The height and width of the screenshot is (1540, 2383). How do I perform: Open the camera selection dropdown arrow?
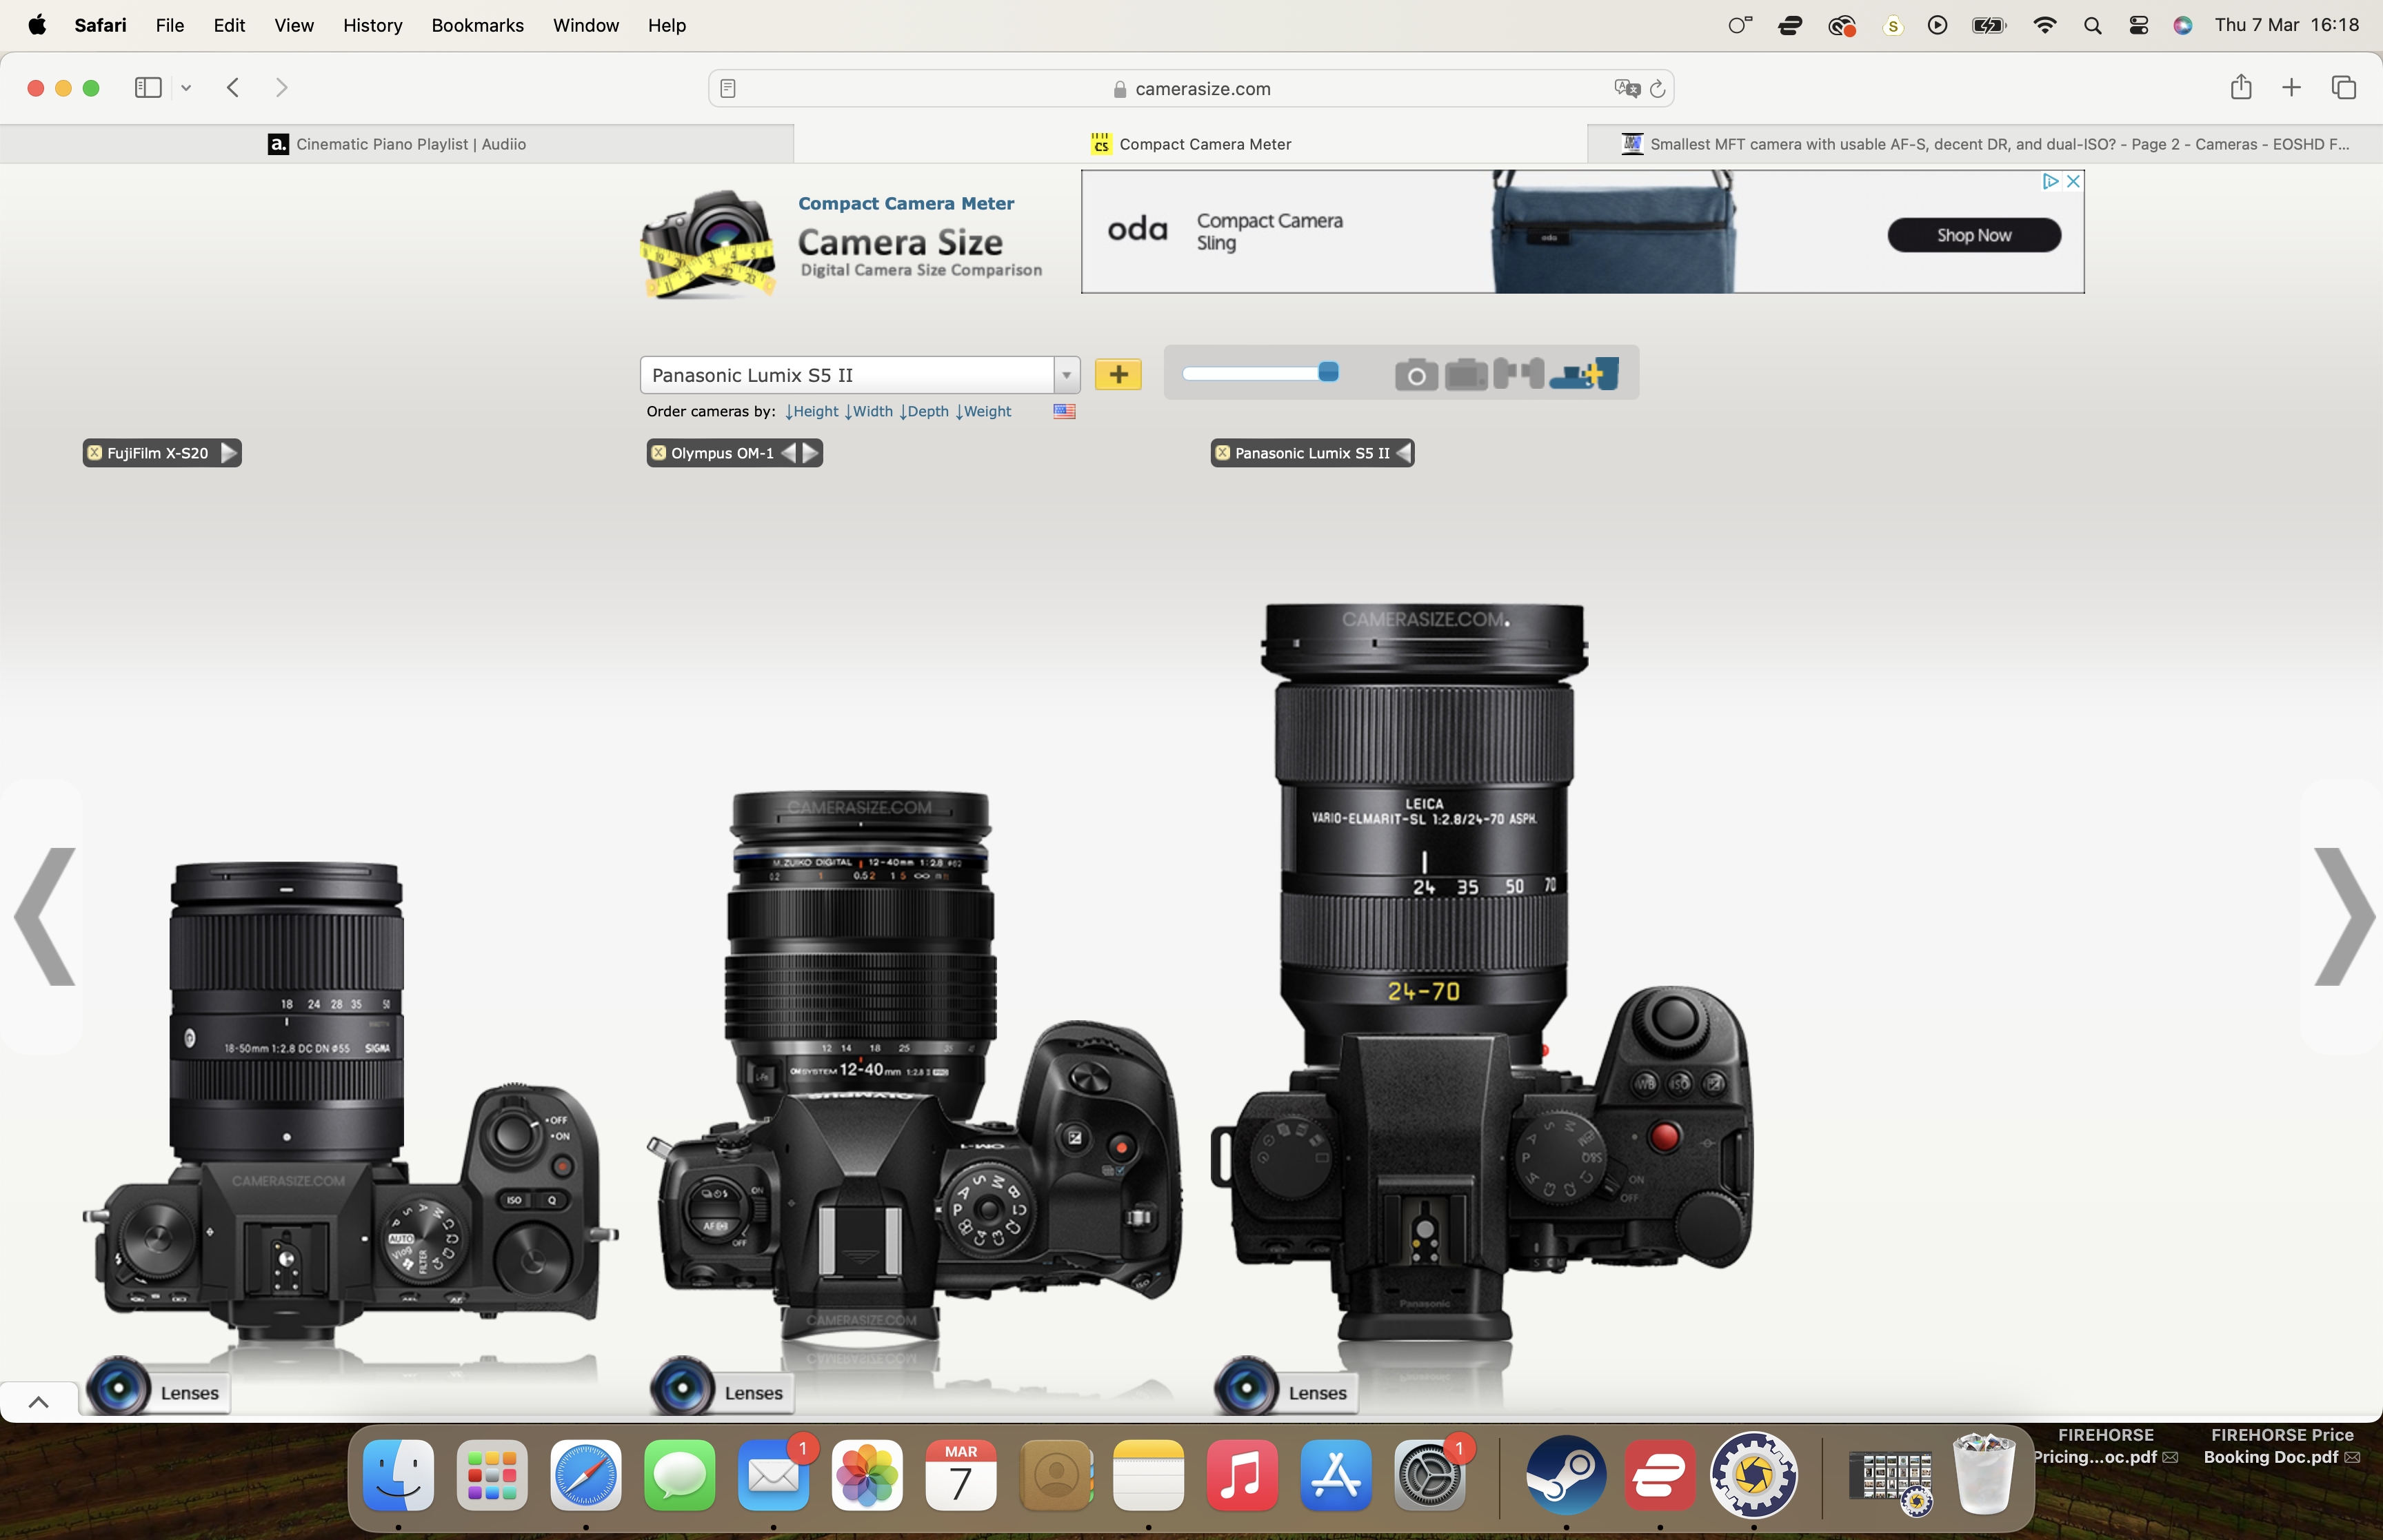(1067, 375)
